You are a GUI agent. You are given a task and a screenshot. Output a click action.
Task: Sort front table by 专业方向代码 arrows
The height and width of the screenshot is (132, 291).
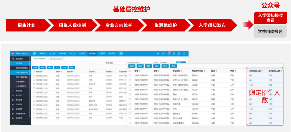click(205, 71)
